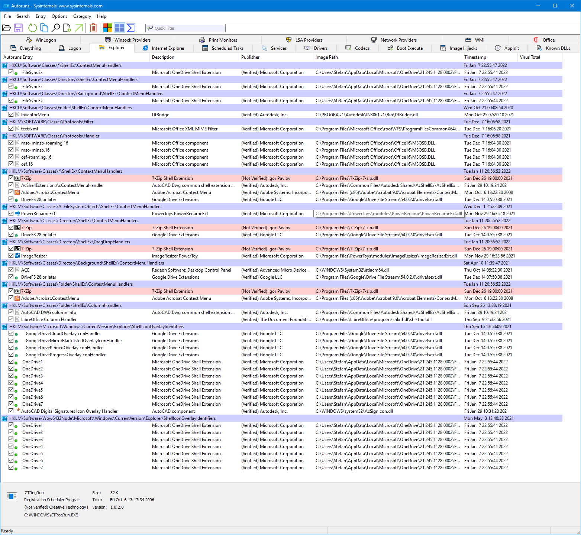This screenshot has width=581, height=535.
Task: Open the Search menu
Action: (23, 16)
